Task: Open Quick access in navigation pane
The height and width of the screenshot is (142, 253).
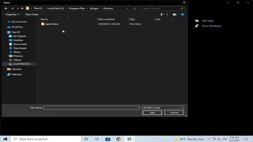Action: coord(19,22)
